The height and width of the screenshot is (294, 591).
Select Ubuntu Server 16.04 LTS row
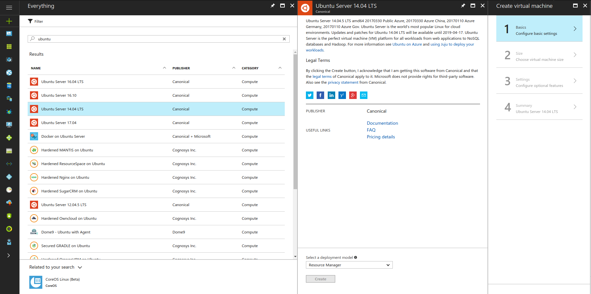tap(156, 82)
